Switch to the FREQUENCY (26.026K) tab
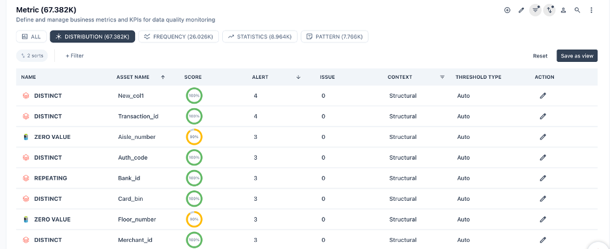Image resolution: width=610 pixels, height=249 pixels. pyautogui.click(x=179, y=37)
